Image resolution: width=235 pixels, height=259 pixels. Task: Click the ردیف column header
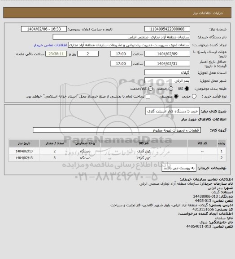point(222,143)
